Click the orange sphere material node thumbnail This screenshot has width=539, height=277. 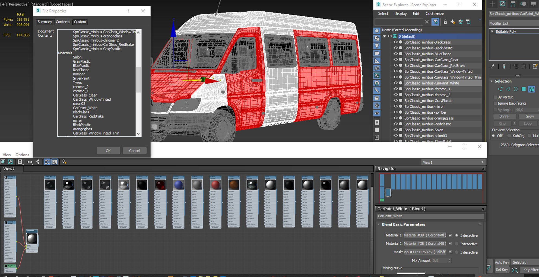click(x=234, y=185)
